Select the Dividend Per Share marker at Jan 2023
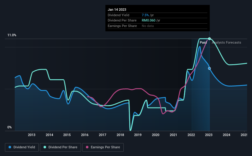This screenshot has width=252, height=156. click(x=209, y=39)
